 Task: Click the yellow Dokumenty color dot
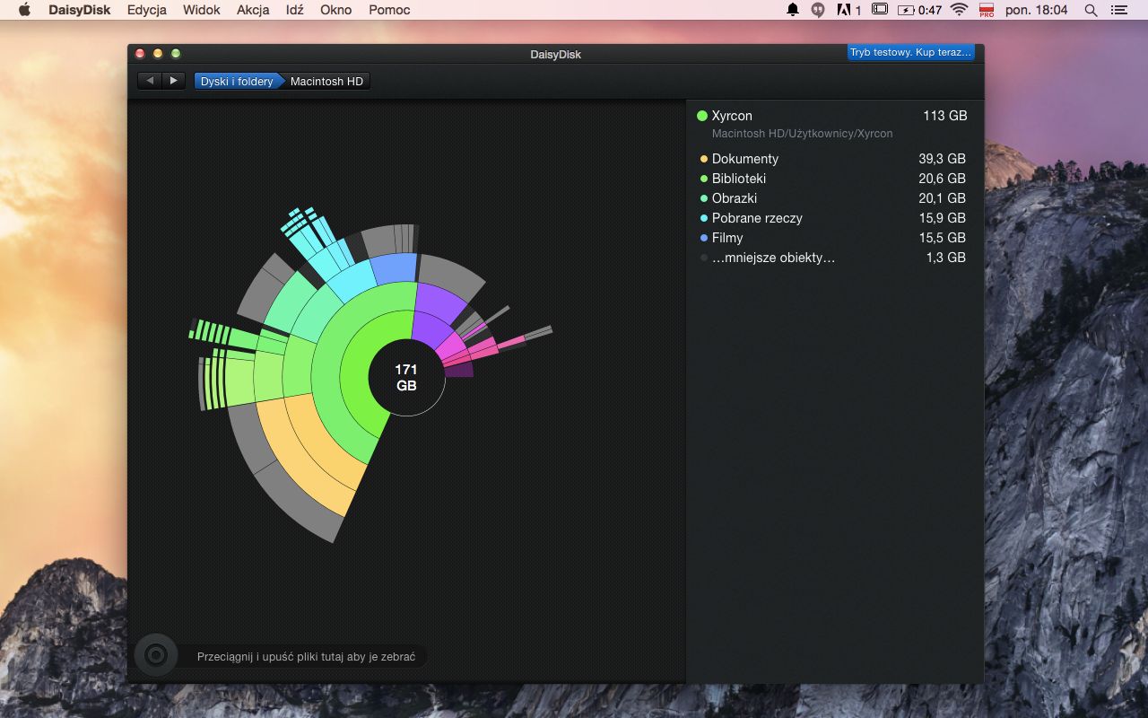pyautogui.click(x=704, y=159)
